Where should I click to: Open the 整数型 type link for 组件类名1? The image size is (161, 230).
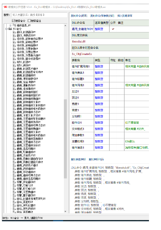coord(99,73)
